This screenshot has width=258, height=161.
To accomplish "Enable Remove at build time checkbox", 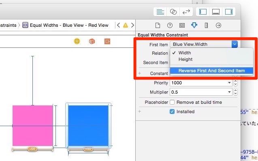I will [x=172, y=102].
